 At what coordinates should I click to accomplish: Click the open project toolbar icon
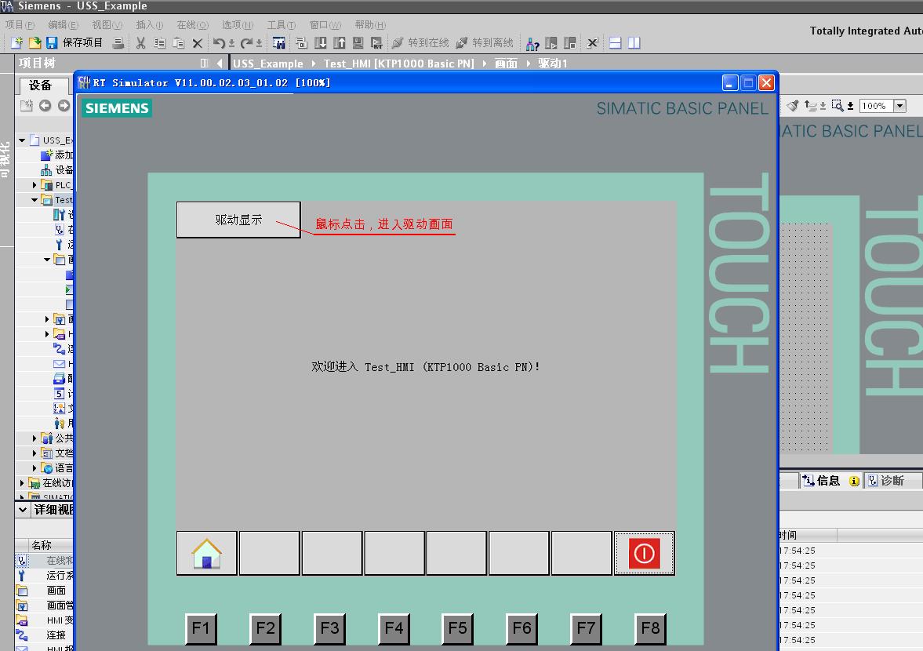[x=35, y=42]
